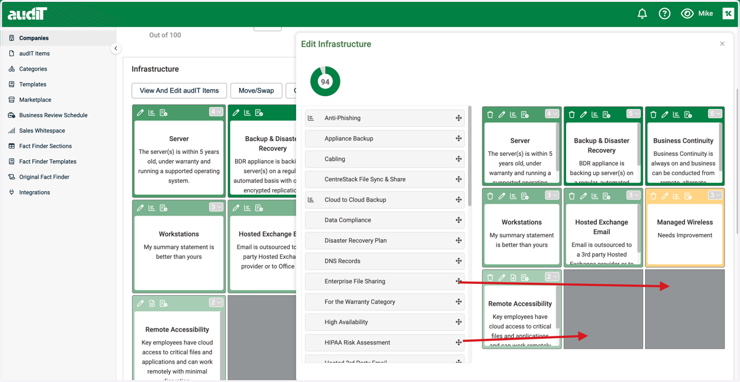Click move handle for Cabling
The image size is (740, 382).
coord(459,159)
